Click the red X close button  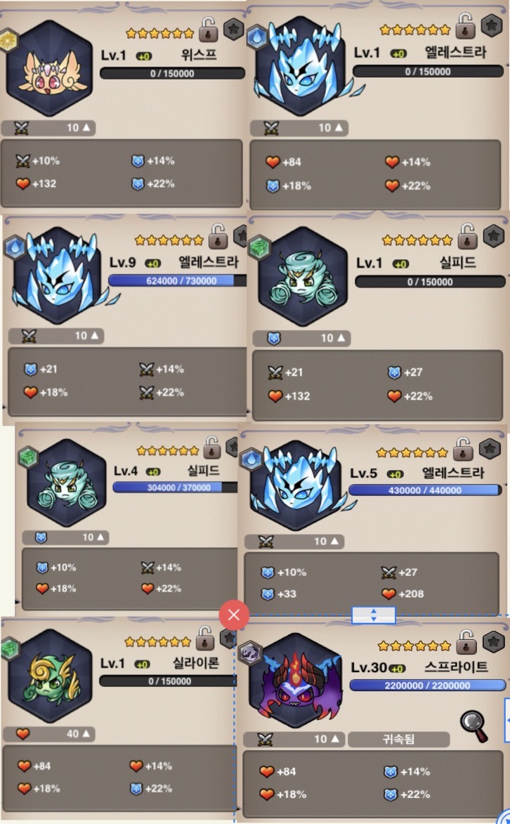coord(234,615)
